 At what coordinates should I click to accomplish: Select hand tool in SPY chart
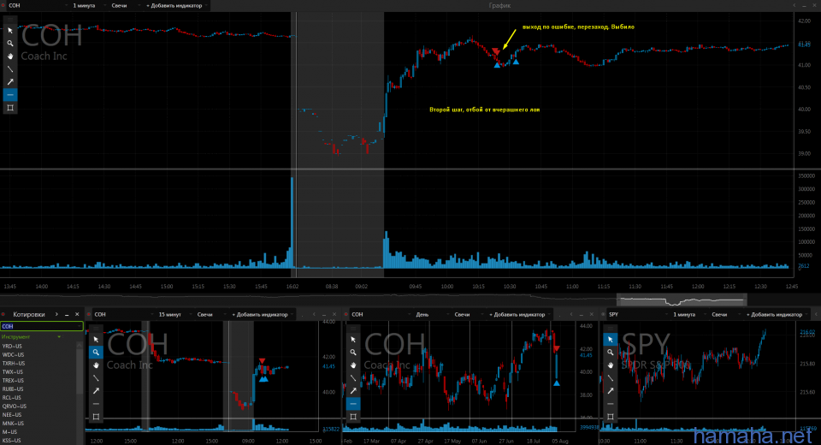click(x=610, y=365)
